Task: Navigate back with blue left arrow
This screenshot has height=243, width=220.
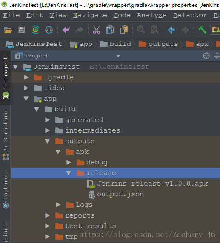Action: [171, 30]
